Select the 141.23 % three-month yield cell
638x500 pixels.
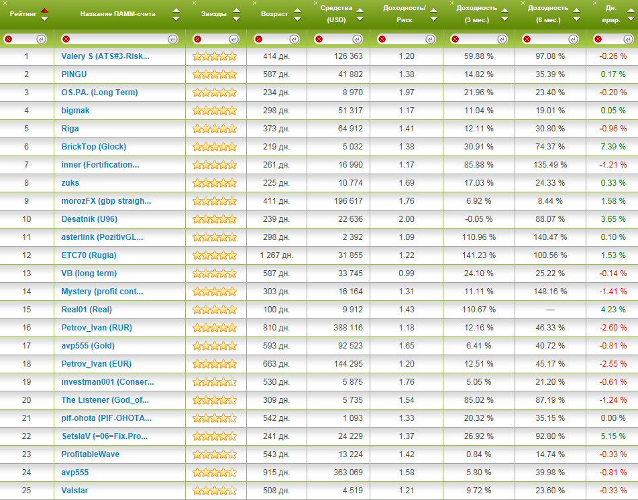pyautogui.click(x=479, y=255)
